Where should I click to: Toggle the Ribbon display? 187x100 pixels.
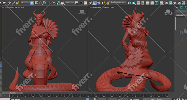pos(148,3)
